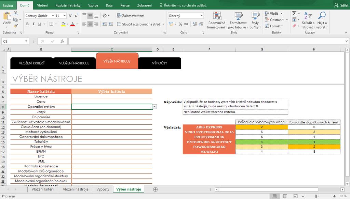Toggle Zalamovat text wrap option
The image size is (350, 199).
(130, 16)
